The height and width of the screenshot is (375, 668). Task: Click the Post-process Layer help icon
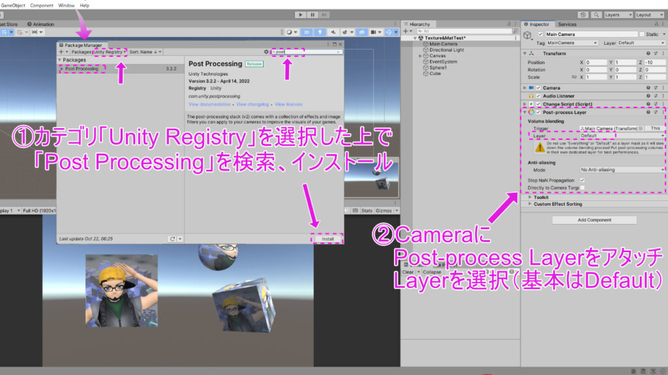pyautogui.click(x=647, y=113)
